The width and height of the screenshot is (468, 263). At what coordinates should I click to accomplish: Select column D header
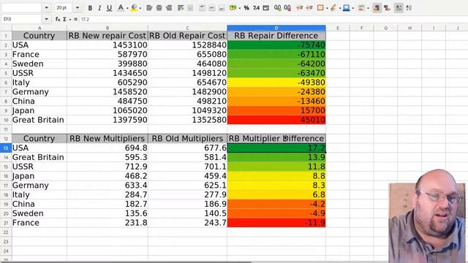pyautogui.click(x=276, y=28)
